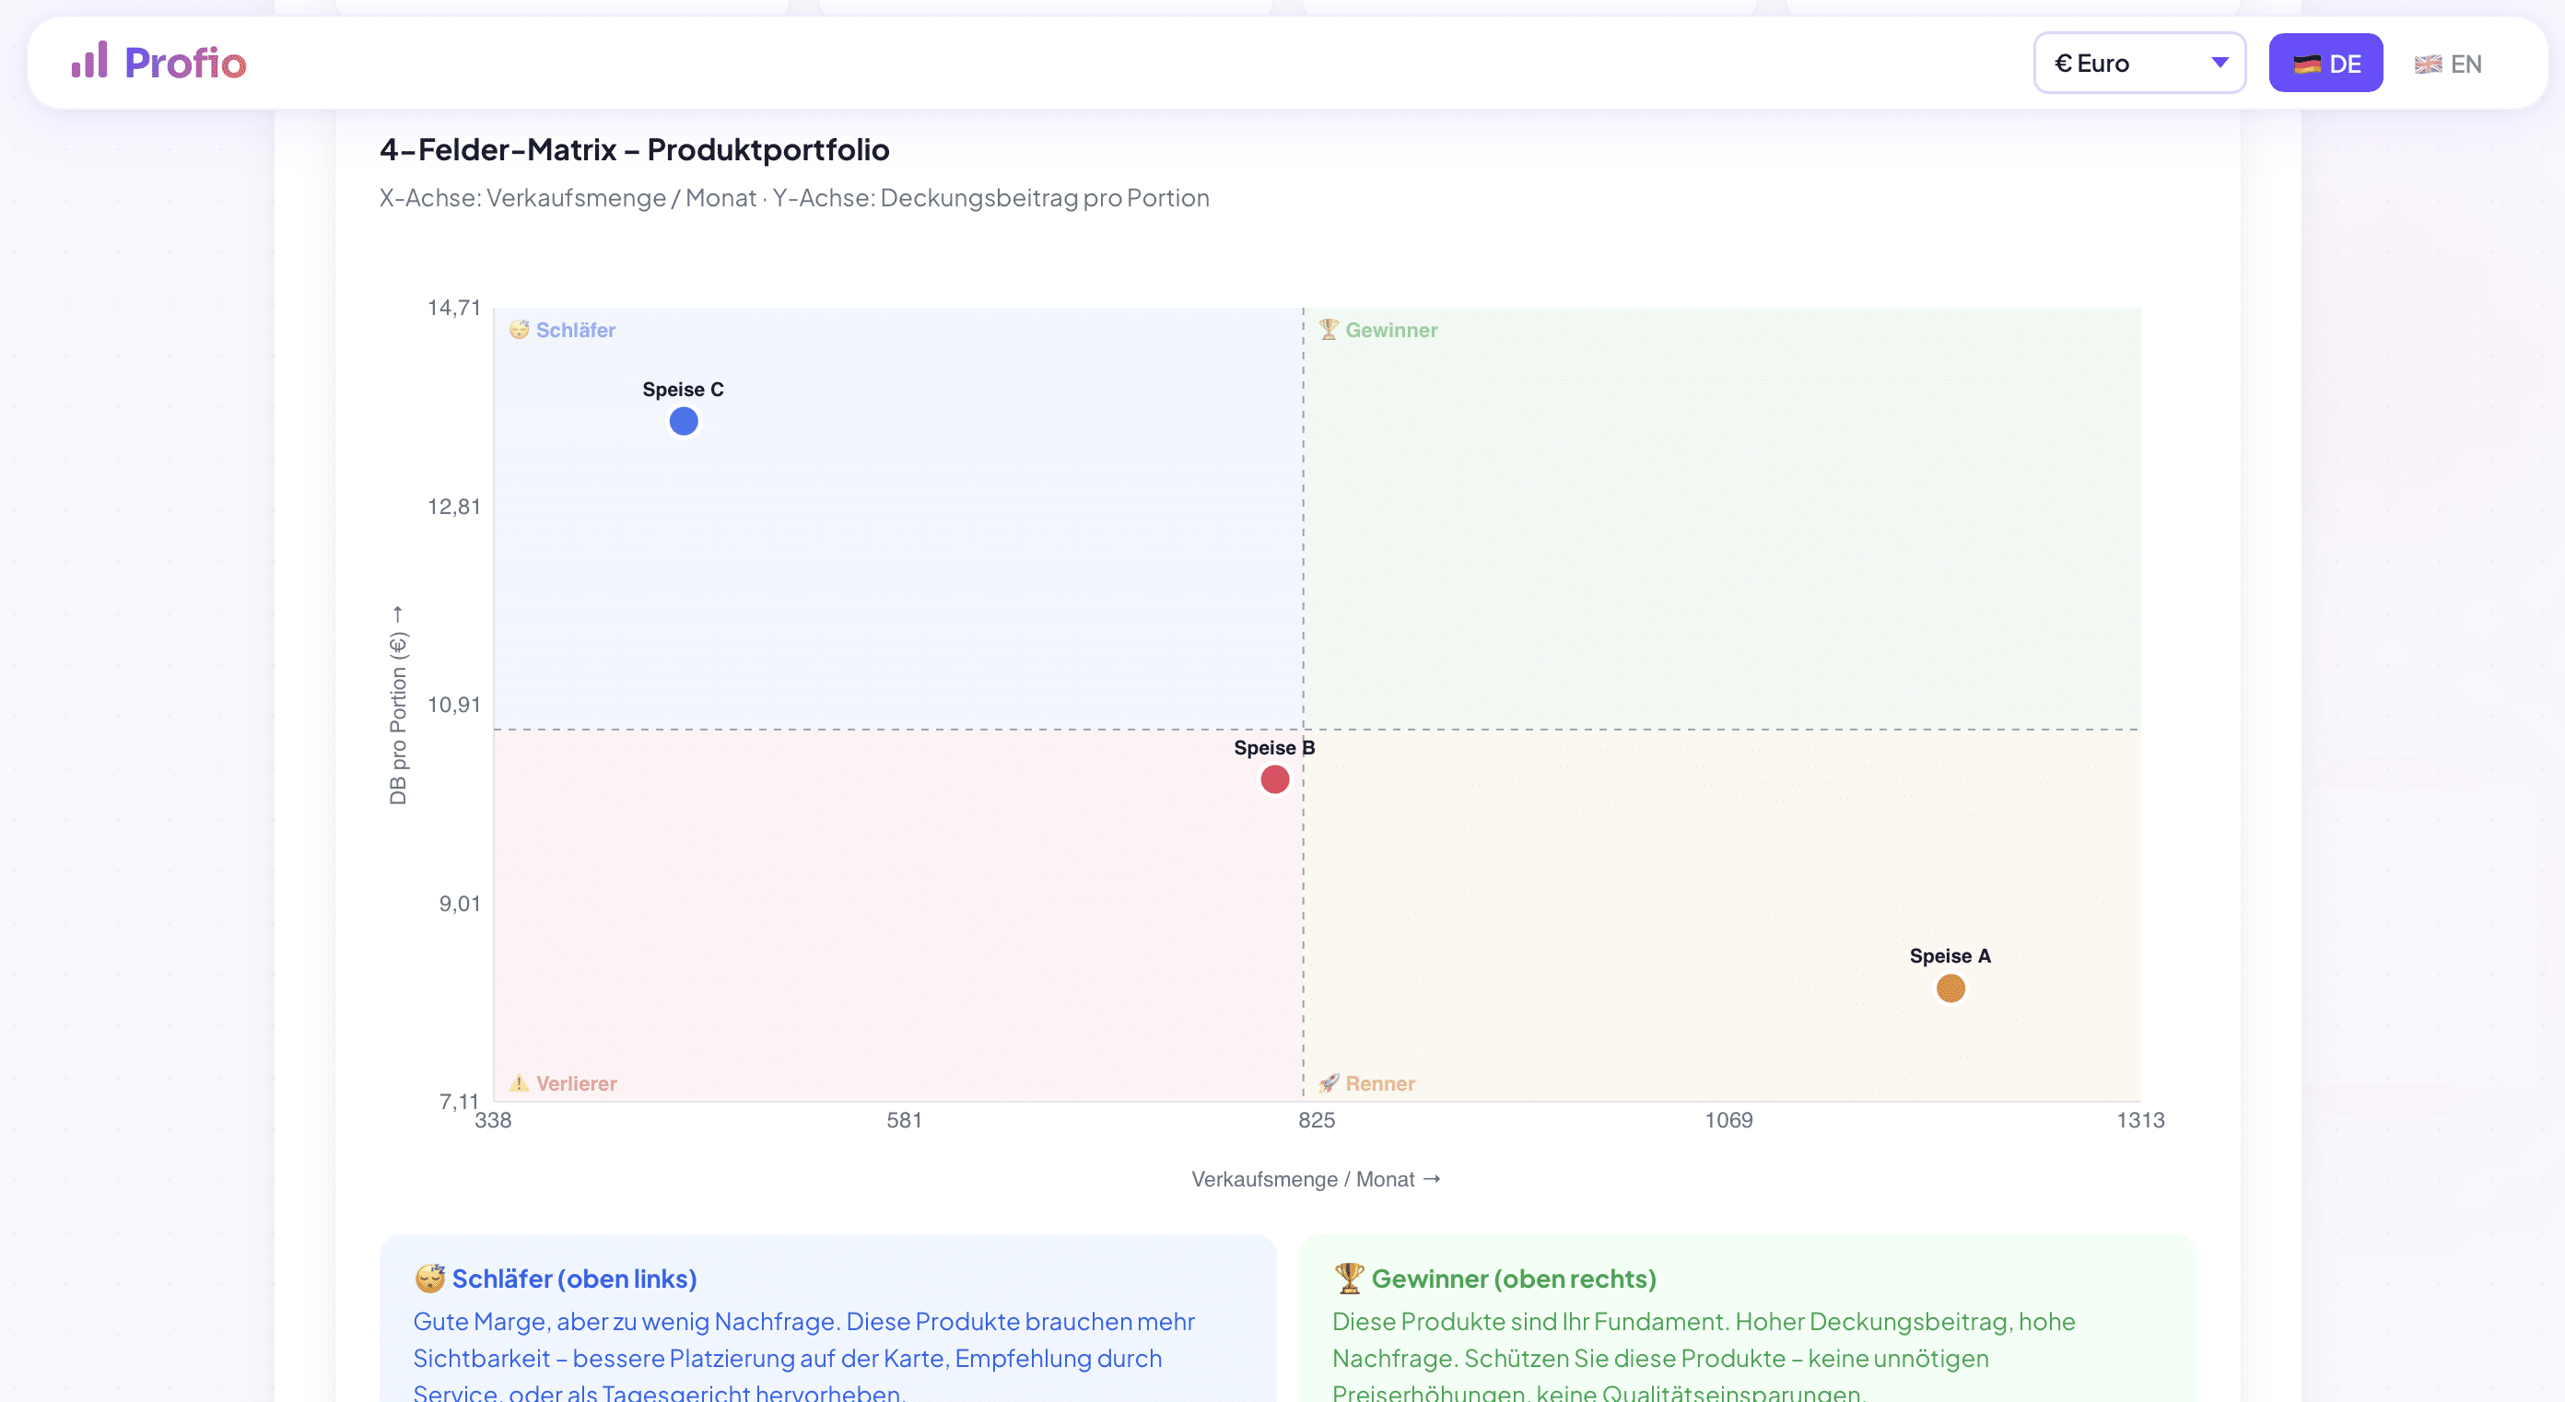Click the X-axis value 338

pos(493,1120)
